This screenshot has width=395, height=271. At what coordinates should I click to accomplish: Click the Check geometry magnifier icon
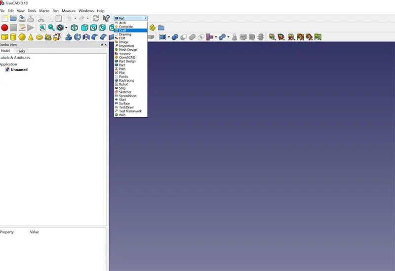(x=272, y=37)
